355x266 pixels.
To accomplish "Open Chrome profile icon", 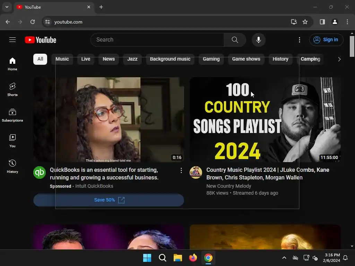I will [335, 22].
